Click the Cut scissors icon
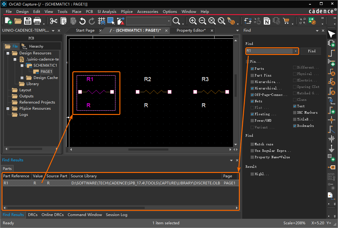This screenshot has width=338, height=228. [54, 21]
